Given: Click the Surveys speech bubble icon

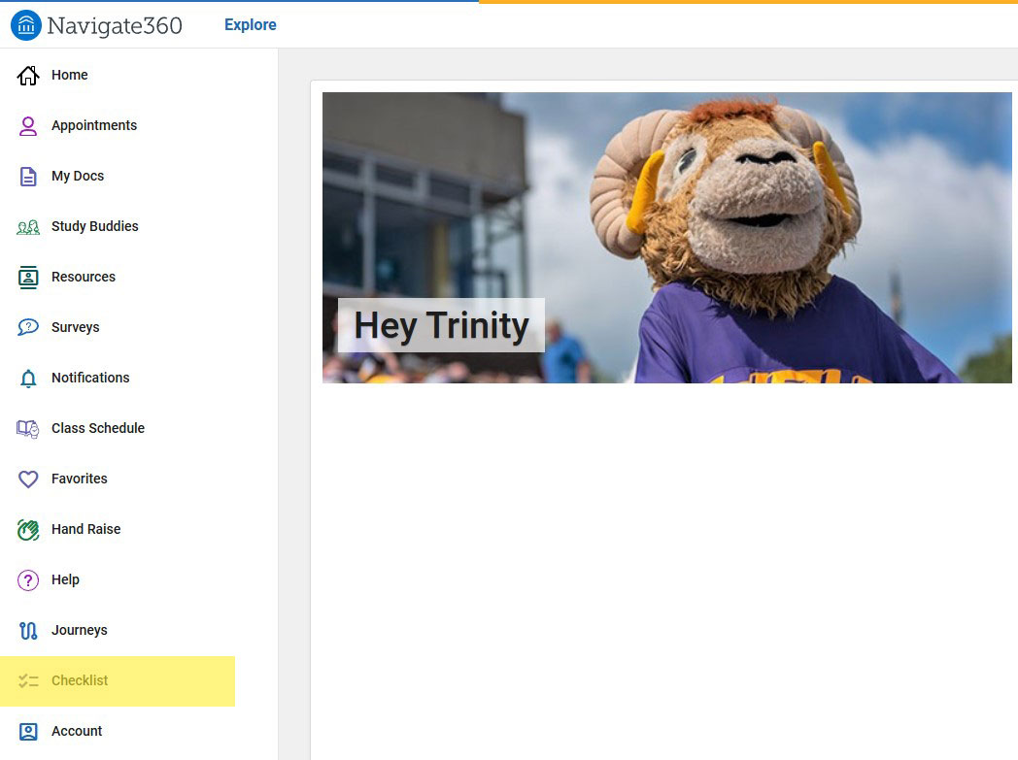Looking at the screenshot, I should tap(28, 328).
